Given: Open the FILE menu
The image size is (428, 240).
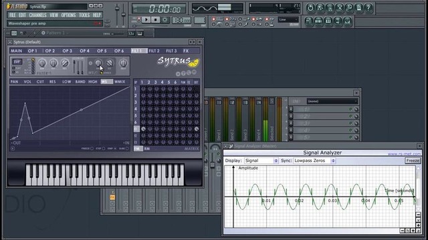Looking at the screenshot, I should tap(13, 15).
